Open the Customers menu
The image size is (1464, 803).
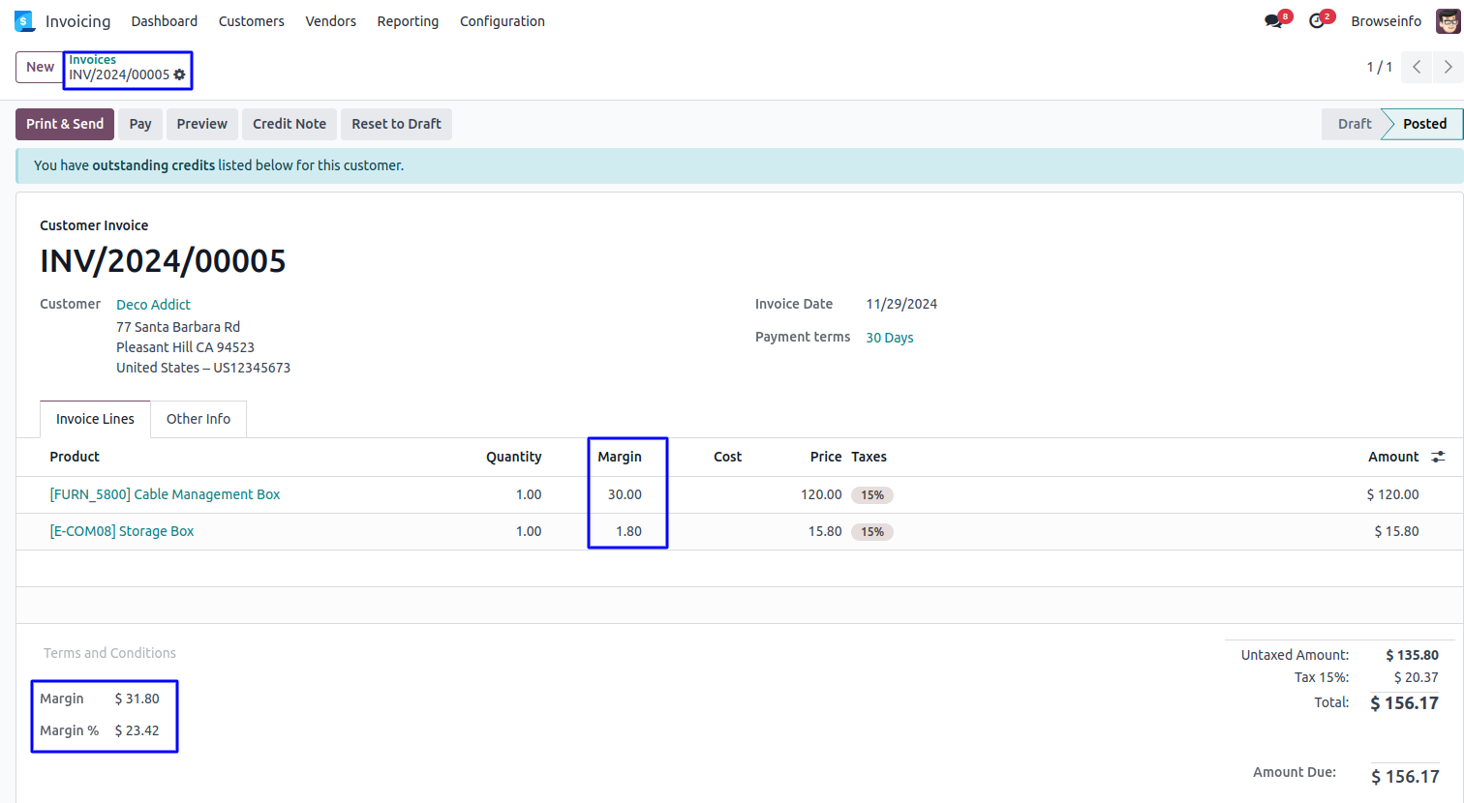(x=251, y=21)
